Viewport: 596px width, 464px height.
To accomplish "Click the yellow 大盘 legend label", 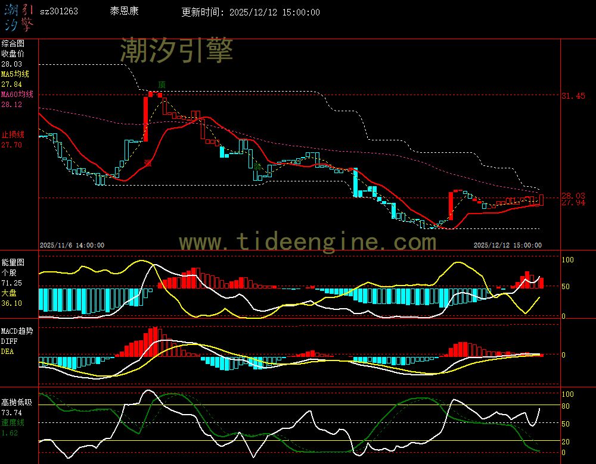I will (8, 293).
